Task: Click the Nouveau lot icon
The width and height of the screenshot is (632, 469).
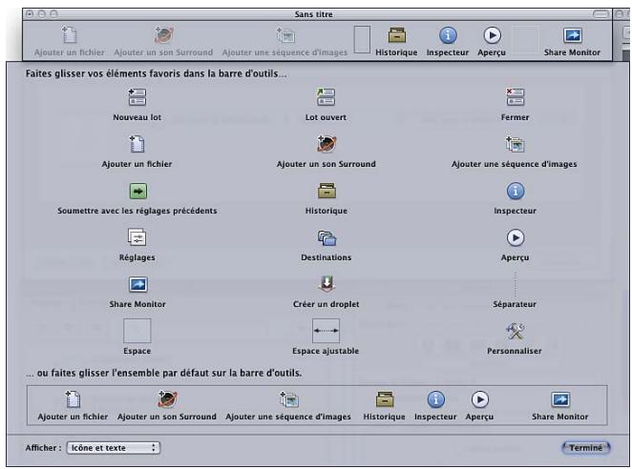Action: coord(136,95)
